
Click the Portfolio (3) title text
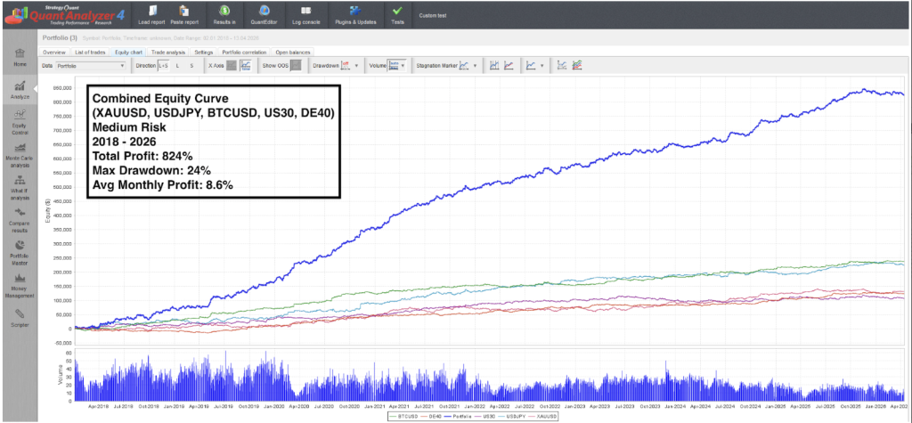click(61, 39)
